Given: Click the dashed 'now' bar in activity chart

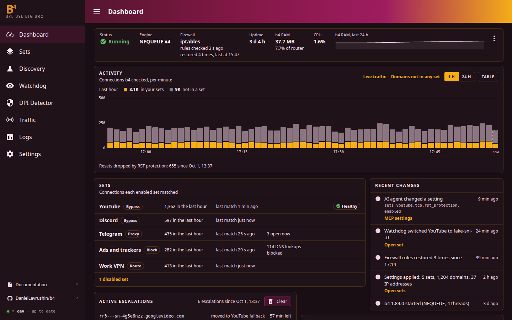Looking at the screenshot, I should pos(495,139).
